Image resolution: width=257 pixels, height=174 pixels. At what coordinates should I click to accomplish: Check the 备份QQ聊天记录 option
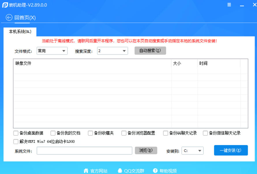coord(166,133)
